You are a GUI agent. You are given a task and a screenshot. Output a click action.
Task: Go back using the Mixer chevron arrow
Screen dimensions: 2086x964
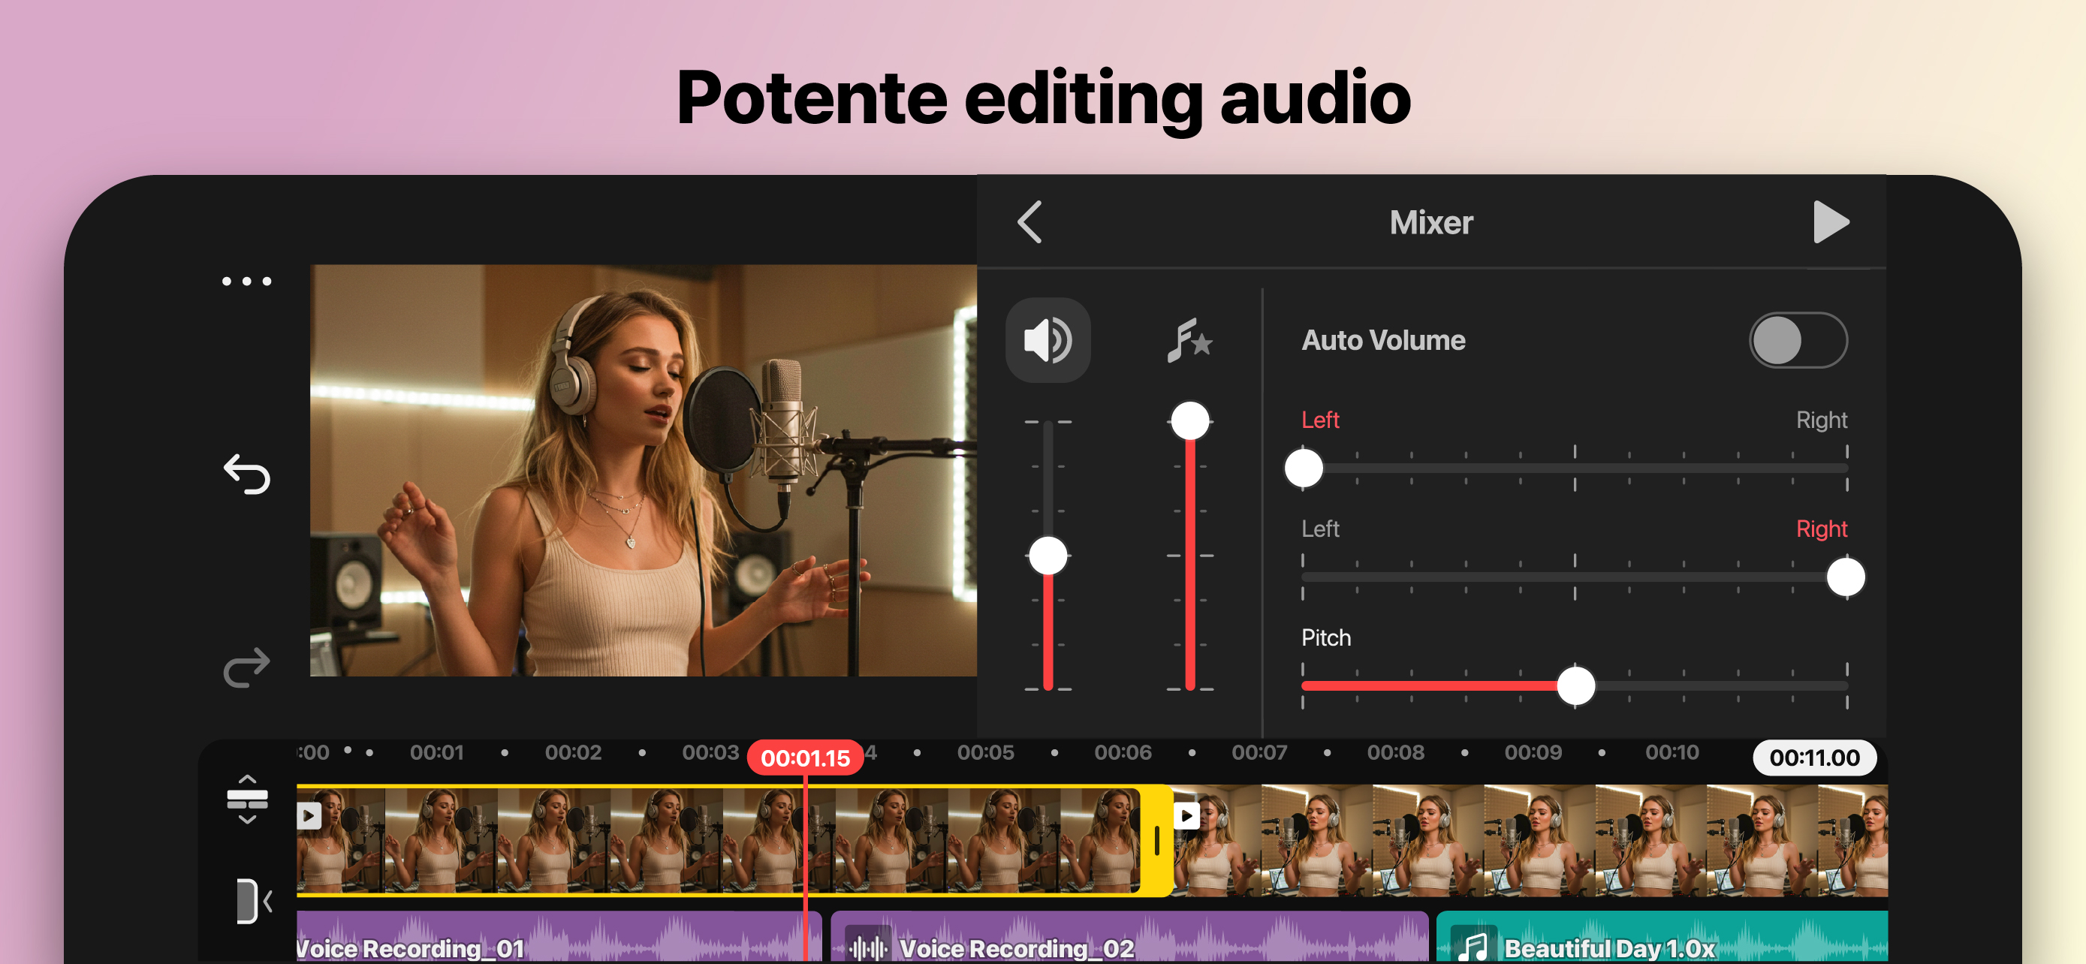(x=1029, y=222)
